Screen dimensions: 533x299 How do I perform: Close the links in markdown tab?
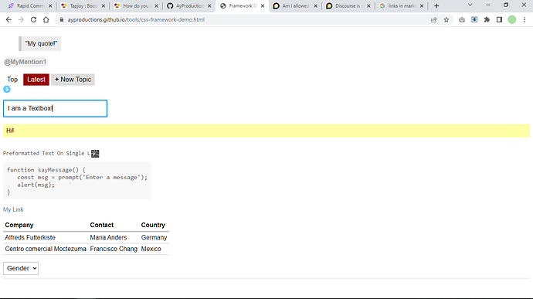[x=422, y=5]
